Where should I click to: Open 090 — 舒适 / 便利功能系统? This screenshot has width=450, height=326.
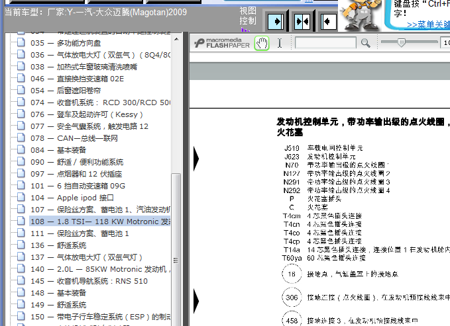pos(77,162)
